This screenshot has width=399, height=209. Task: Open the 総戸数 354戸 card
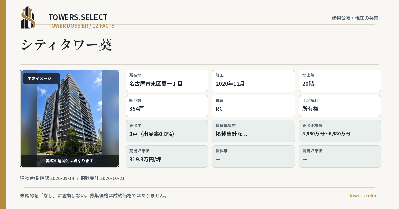[x=167, y=106]
